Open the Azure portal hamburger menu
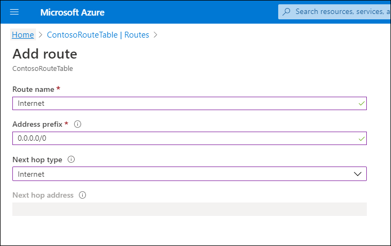 [x=15, y=12]
